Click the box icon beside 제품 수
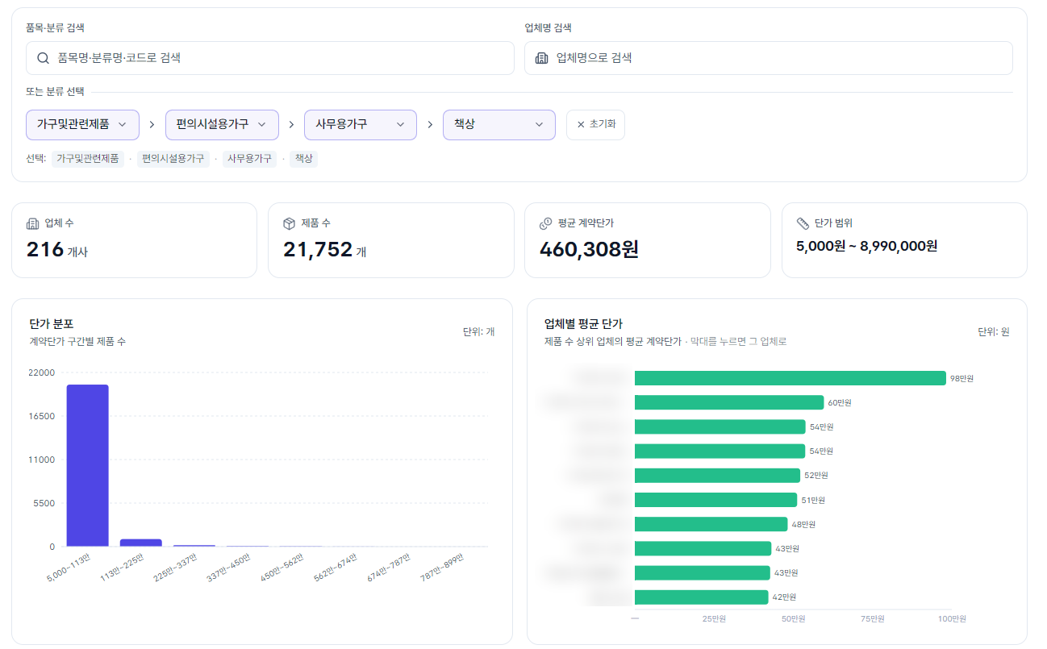The height and width of the screenshot is (649, 1047). click(289, 223)
